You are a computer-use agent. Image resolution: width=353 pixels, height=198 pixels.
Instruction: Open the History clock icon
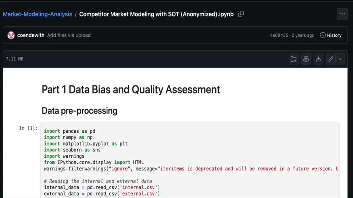pos(323,35)
